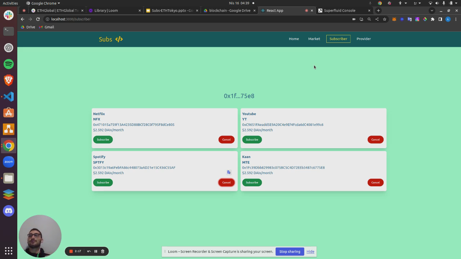Image resolution: width=461 pixels, height=259 pixels.
Task: Restart the Loom recording
Action: click(89, 251)
